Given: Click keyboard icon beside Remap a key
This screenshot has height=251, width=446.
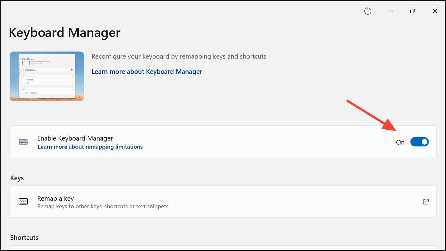Looking at the screenshot, I should (x=23, y=202).
